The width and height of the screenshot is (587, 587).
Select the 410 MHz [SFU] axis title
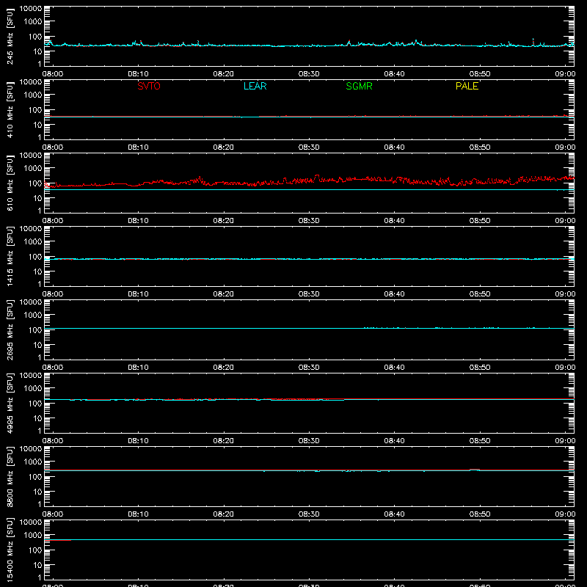point(10,109)
